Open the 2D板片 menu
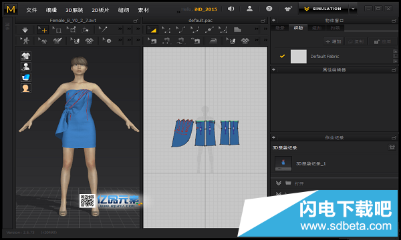The width and height of the screenshot is (401, 240). [100, 10]
